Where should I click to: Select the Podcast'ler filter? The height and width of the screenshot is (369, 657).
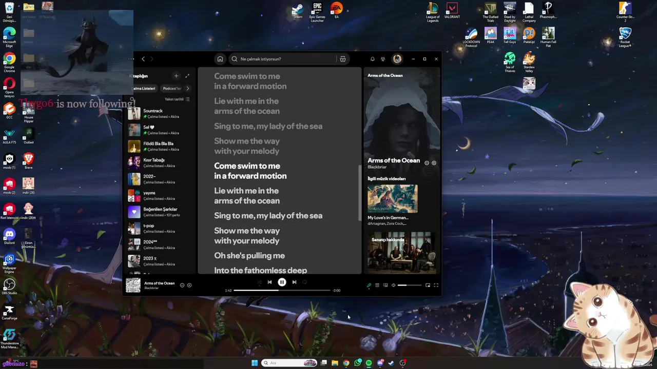tap(172, 88)
